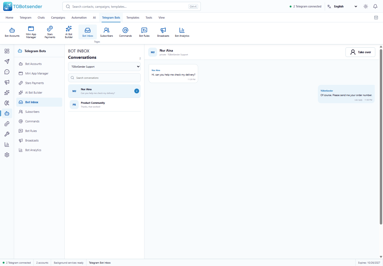
Task: Open Bot Analytics ribbon icon
Action: [x=182, y=32]
